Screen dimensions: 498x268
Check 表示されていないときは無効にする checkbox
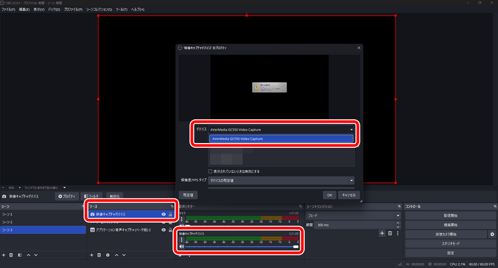click(x=210, y=171)
